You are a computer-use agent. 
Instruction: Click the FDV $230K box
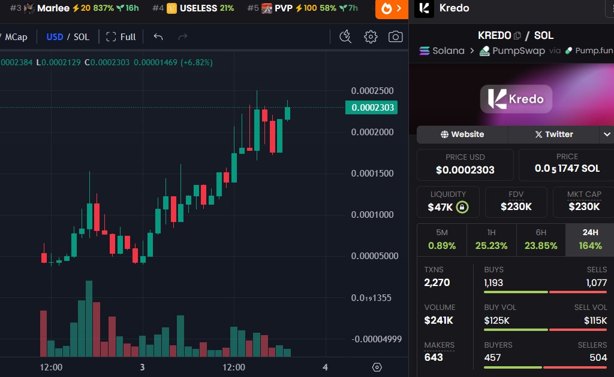pyautogui.click(x=516, y=202)
